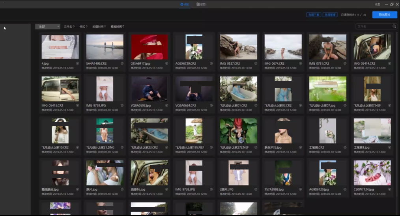Screen dimensions: 400x216
Task: Select the C30W7124.jpg baby thumbnail
Action: click(x=372, y=173)
